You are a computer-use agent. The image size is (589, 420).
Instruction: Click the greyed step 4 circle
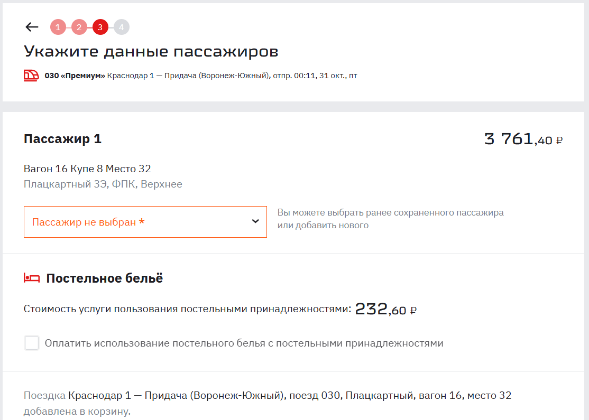[x=121, y=27]
